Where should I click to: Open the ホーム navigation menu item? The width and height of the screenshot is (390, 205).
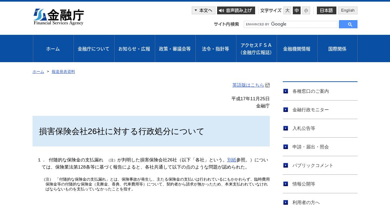click(53, 48)
